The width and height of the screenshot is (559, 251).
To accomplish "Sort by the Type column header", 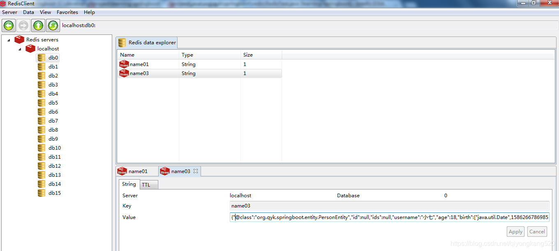I will 210,55.
